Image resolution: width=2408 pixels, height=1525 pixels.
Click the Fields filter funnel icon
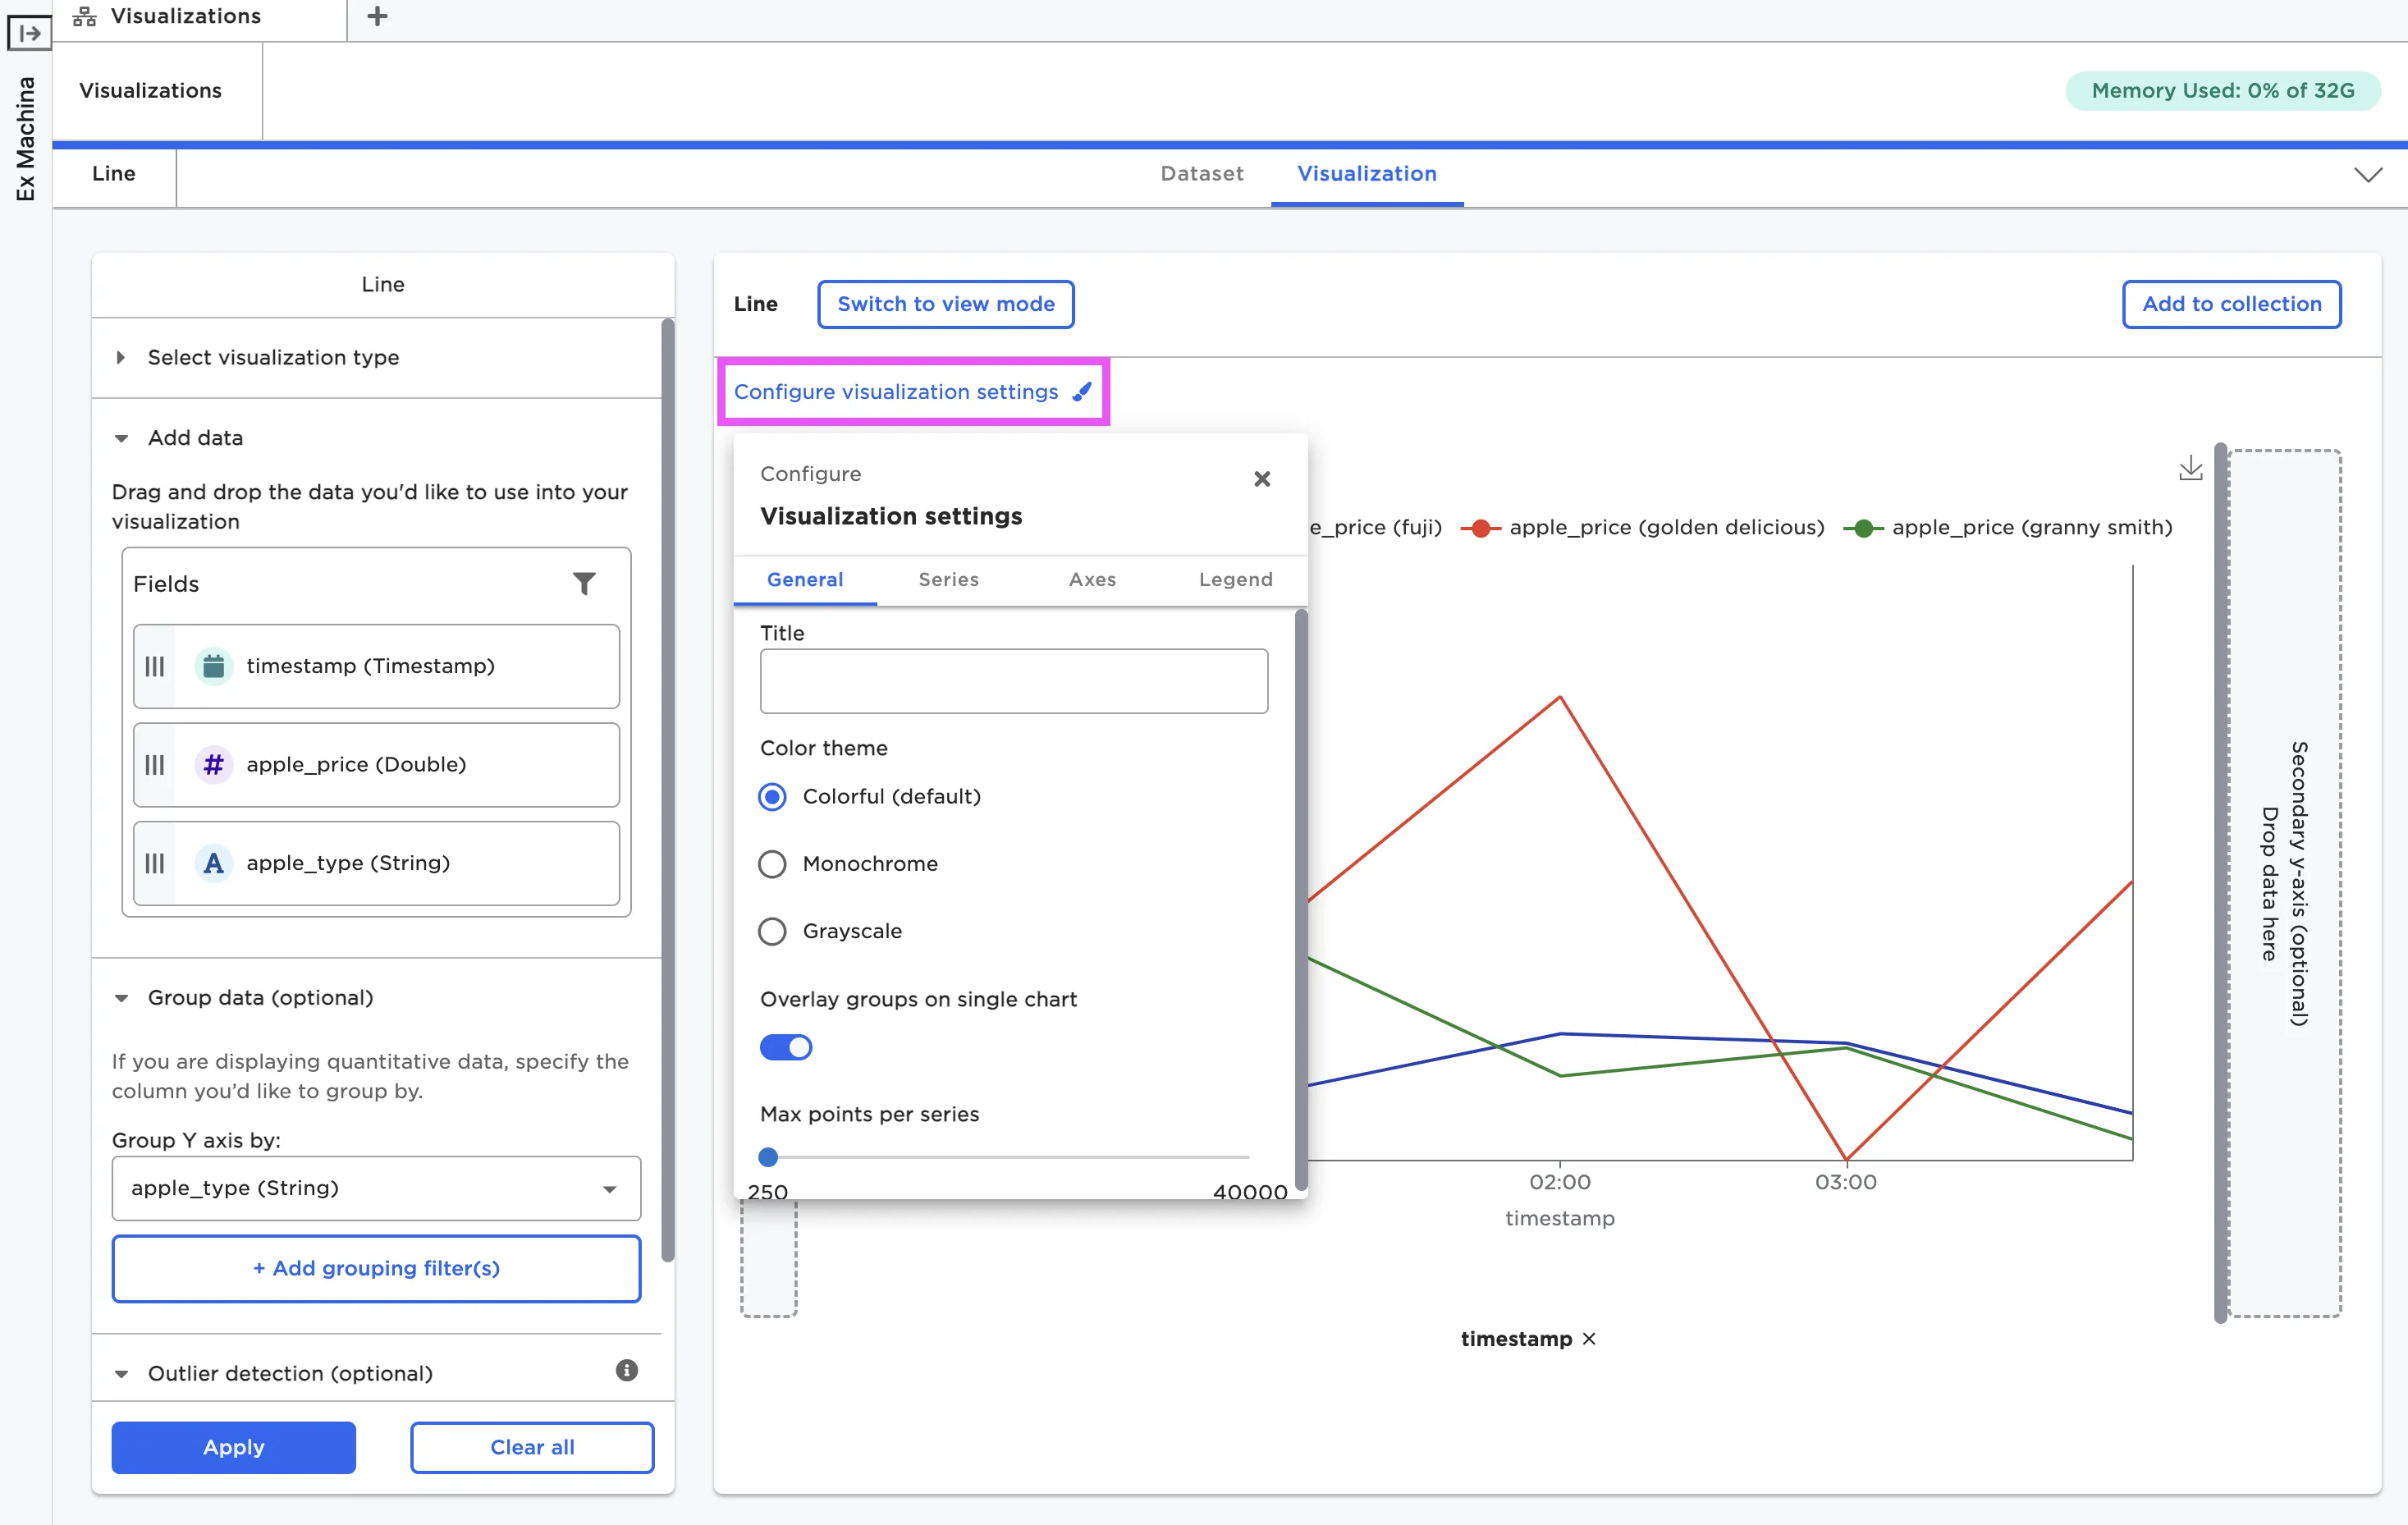[584, 583]
